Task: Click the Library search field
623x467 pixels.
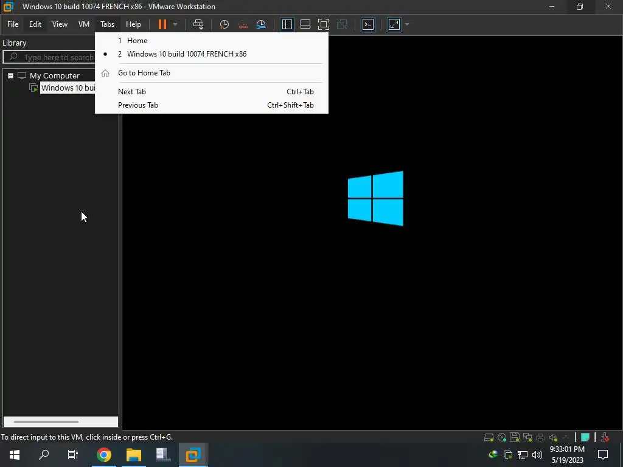Action: [x=49, y=57]
